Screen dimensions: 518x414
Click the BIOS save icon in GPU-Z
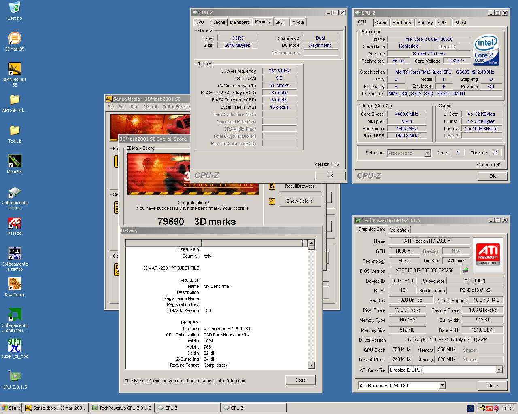click(466, 270)
